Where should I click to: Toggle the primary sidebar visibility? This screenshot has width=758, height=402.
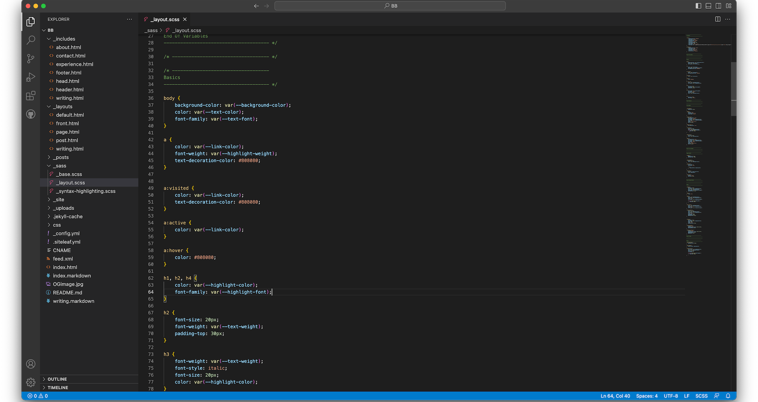coord(698,6)
